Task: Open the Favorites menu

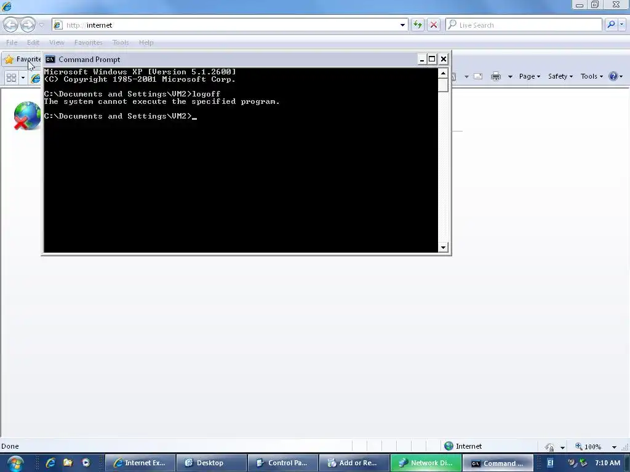Action: 88,42
